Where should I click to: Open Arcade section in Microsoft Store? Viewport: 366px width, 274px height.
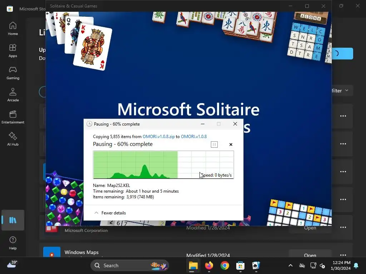[13, 95]
